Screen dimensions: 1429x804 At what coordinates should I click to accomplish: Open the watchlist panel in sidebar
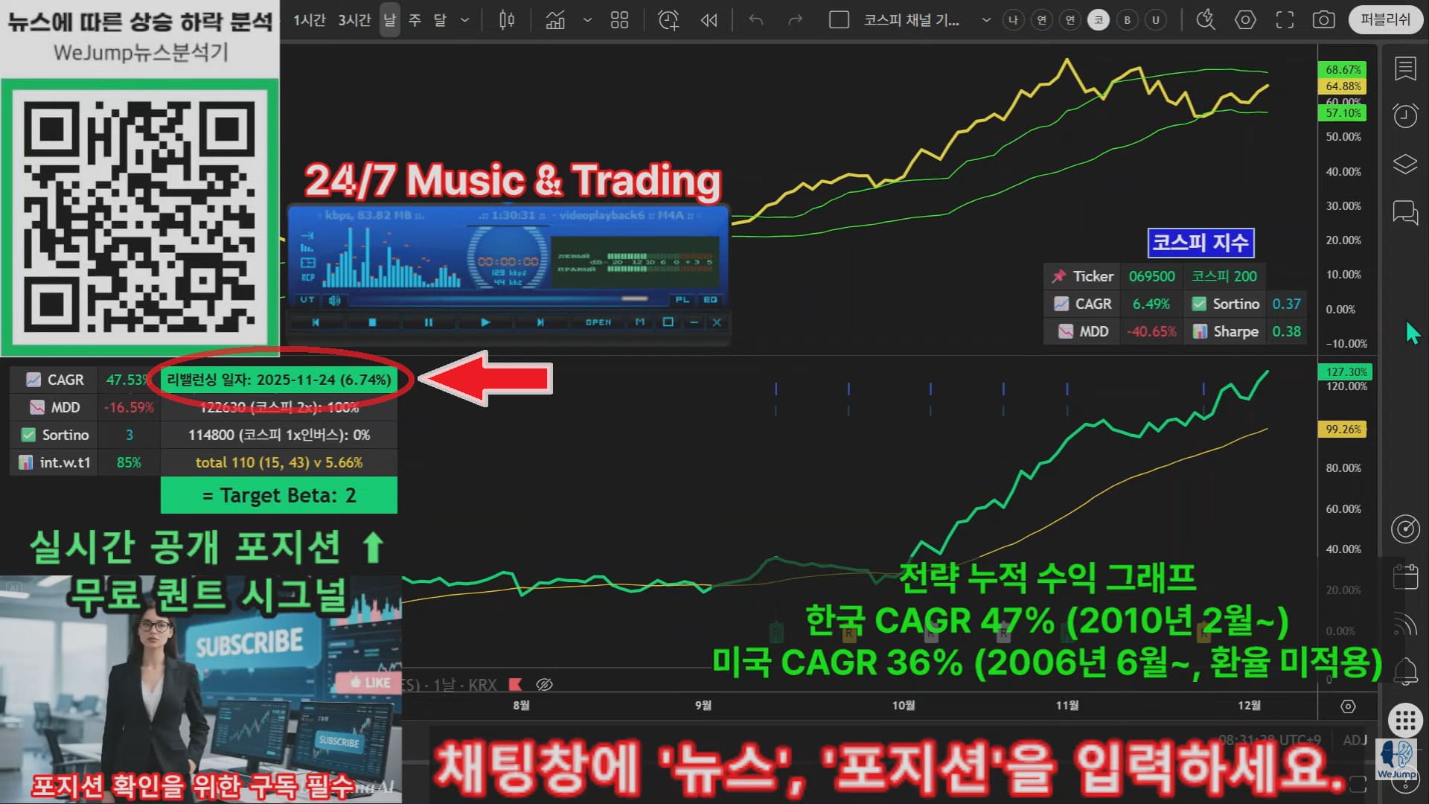point(1405,69)
